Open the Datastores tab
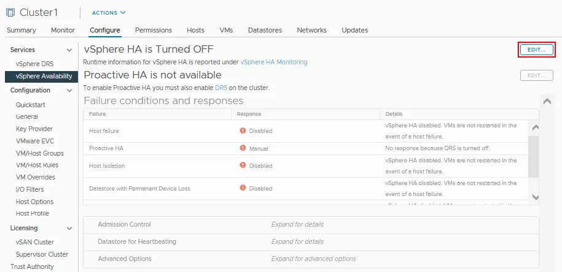 click(x=265, y=30)
